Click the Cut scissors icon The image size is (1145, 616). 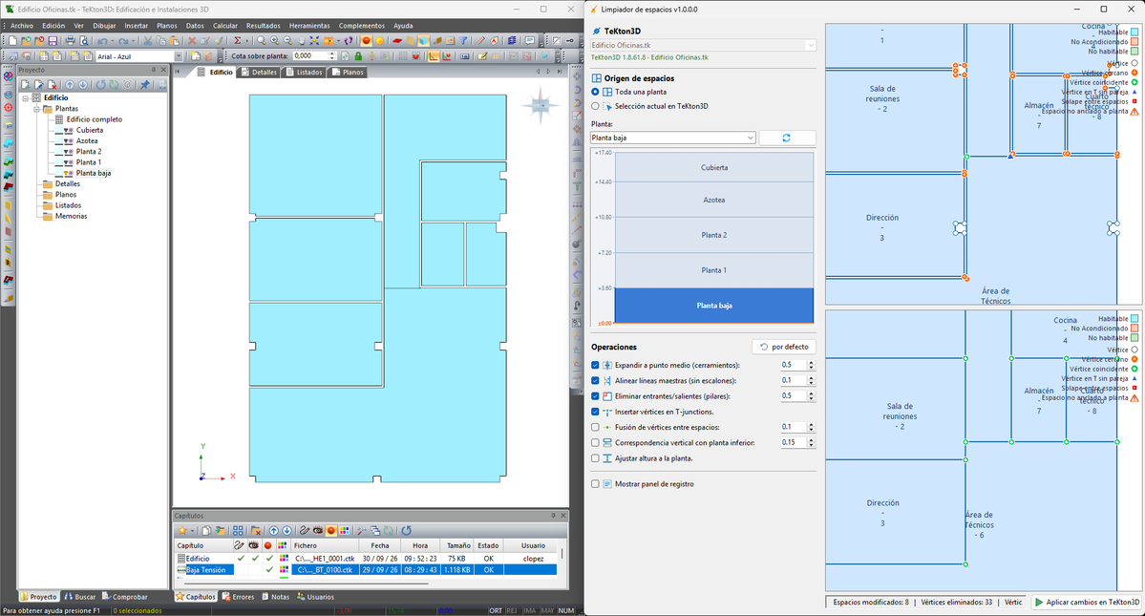coord(147,41)
